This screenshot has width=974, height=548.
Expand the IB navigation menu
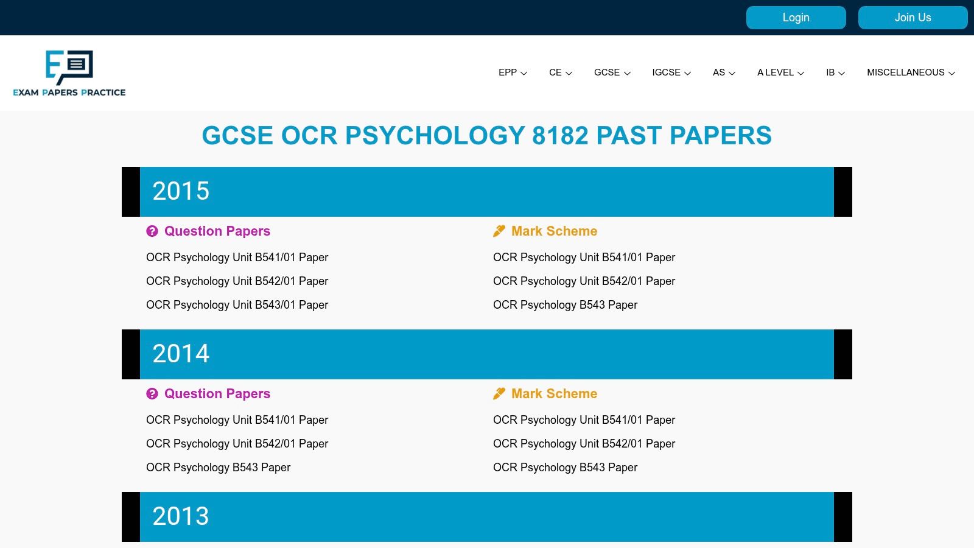pos(835,72)
